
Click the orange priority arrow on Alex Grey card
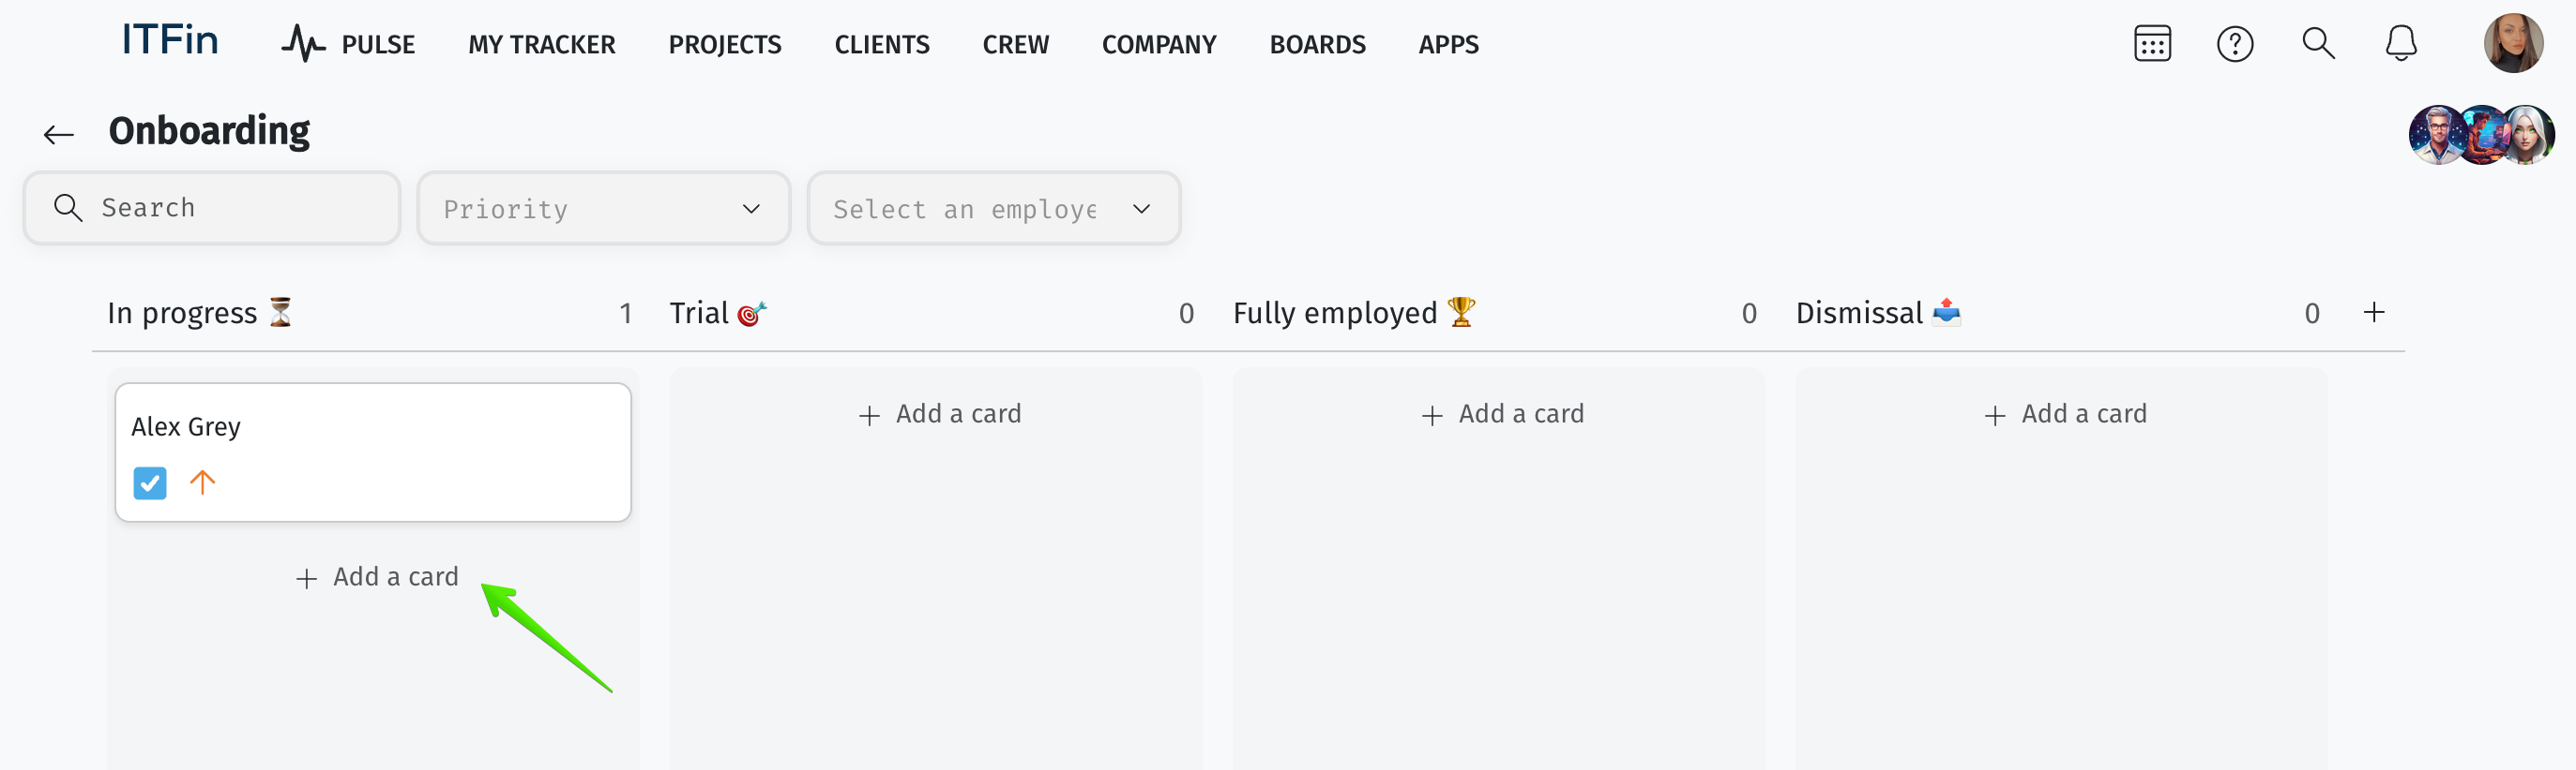[202, 482]
